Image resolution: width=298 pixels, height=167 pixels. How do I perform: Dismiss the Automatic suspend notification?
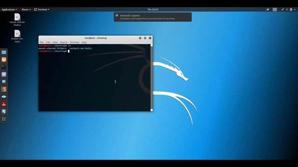point(153,17)
